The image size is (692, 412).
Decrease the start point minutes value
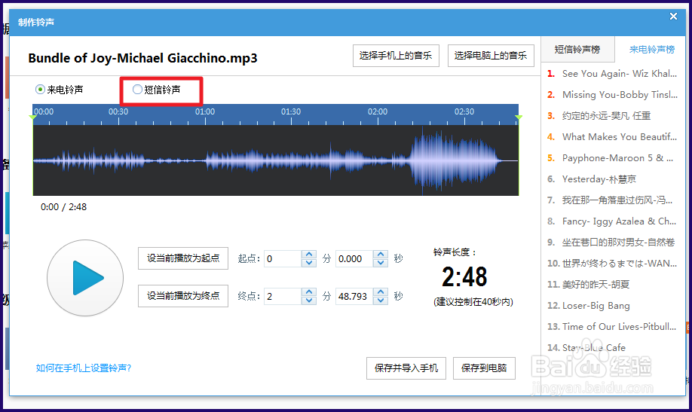309,262
